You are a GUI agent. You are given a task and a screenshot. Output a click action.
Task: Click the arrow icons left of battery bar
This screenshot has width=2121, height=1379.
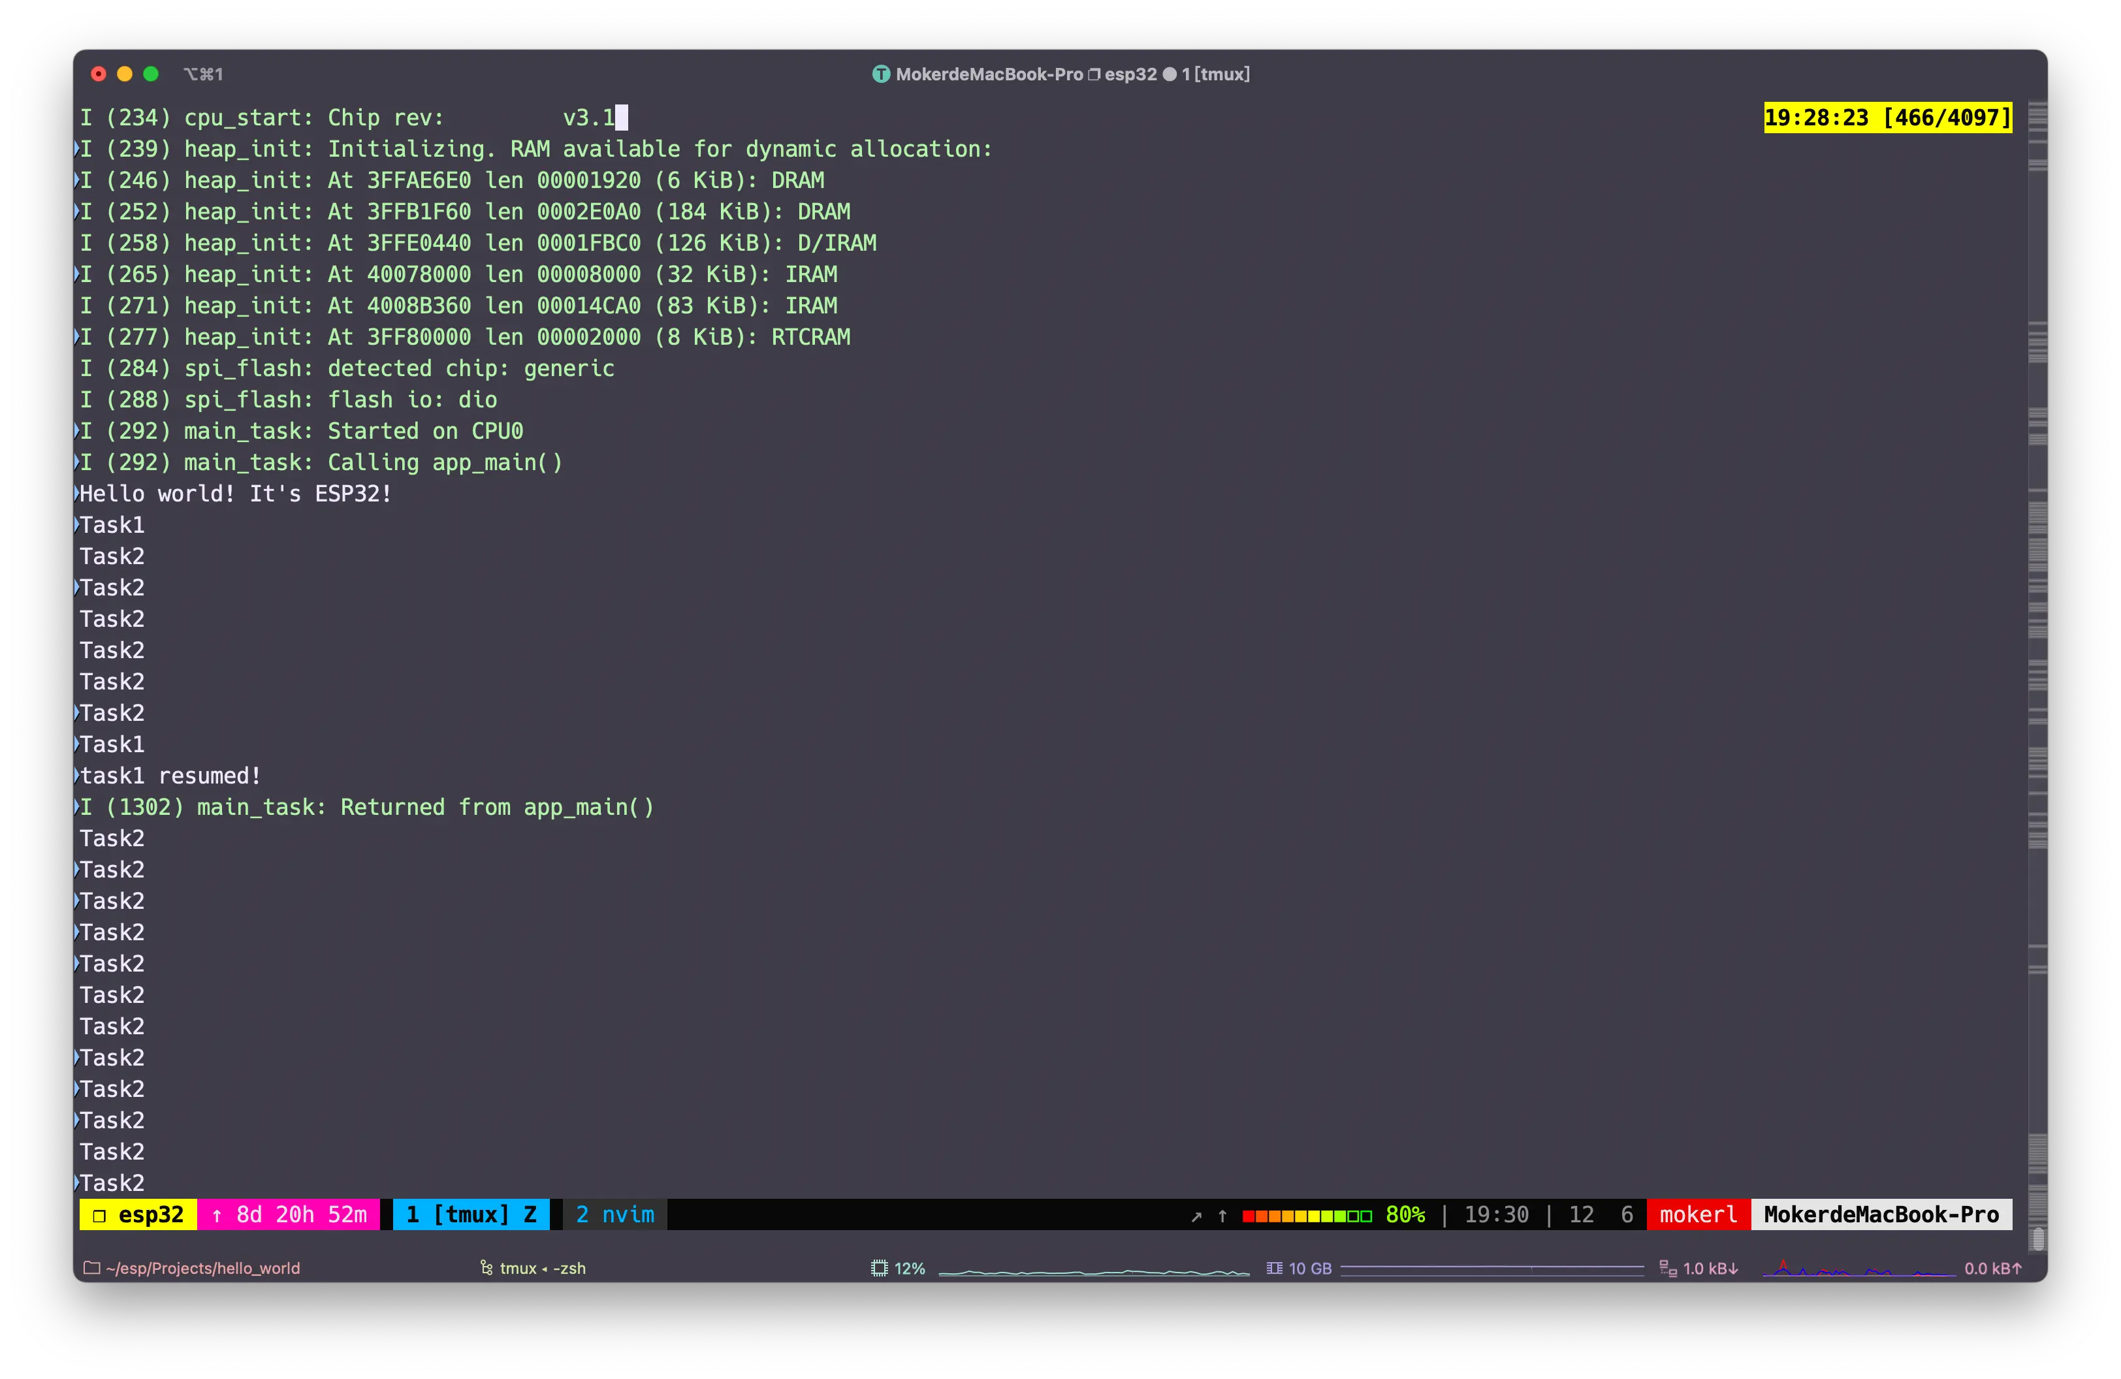[x=1209, y=1216]
